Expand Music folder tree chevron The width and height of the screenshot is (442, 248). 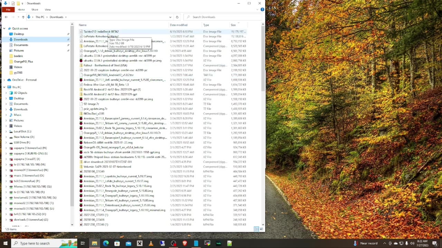pos(6,115)
